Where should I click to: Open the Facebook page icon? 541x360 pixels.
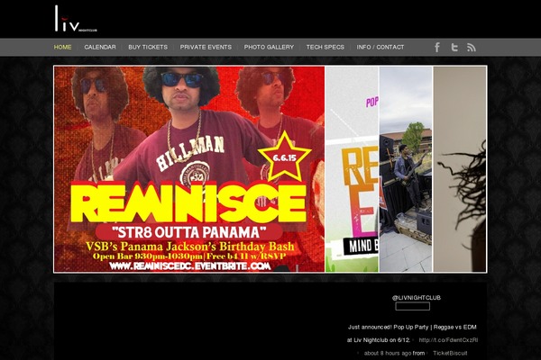[437, 47]
